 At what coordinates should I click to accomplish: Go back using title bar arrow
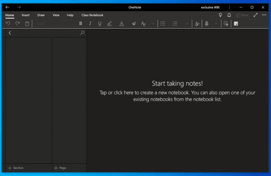click(x=7, y=7)
